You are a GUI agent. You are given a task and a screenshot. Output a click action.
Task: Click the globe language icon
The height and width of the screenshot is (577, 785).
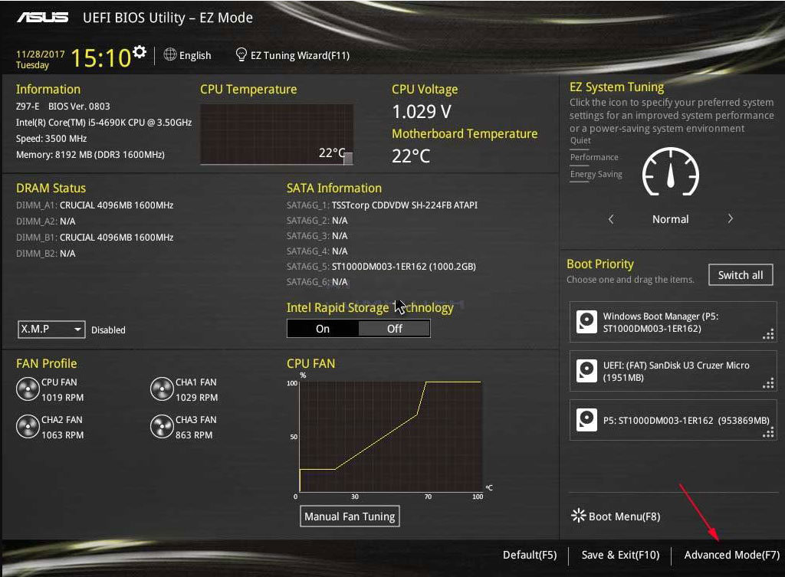(x=170, y=54)
